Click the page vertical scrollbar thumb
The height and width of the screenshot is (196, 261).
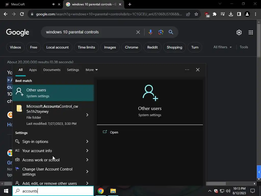coord(259,41)
